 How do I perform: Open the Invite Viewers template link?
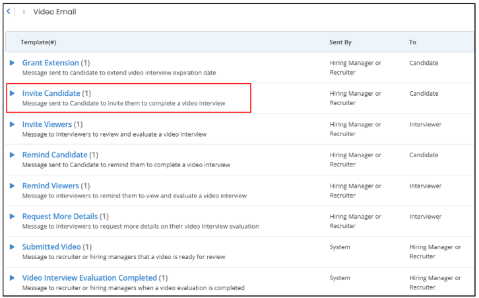(x=46, y=124)
